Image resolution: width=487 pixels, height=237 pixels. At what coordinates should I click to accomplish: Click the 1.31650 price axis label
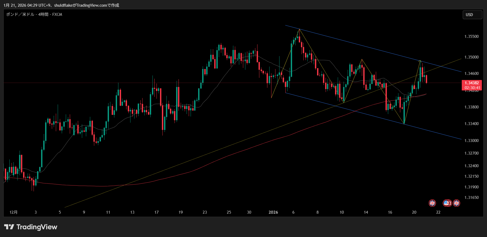471,198
